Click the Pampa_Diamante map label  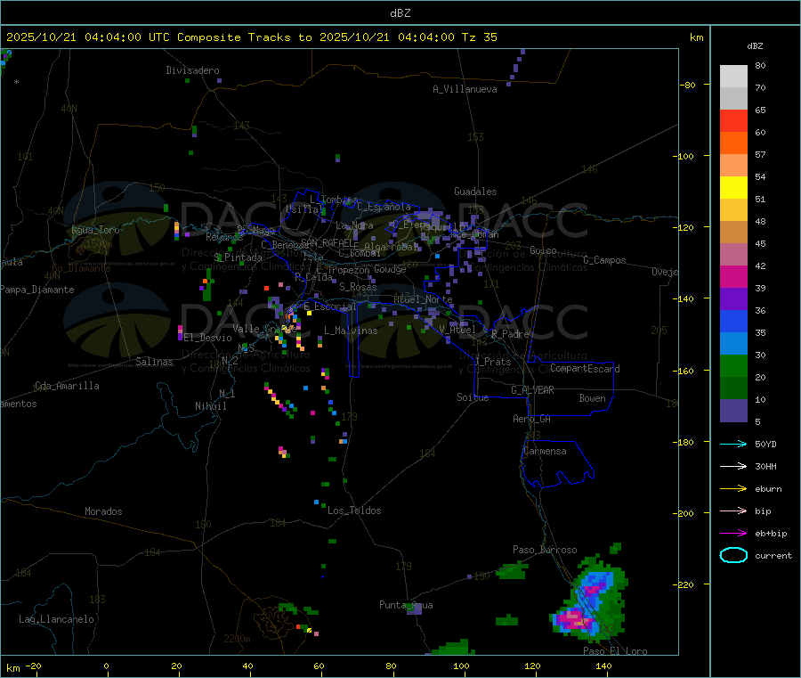coord(36,290)
